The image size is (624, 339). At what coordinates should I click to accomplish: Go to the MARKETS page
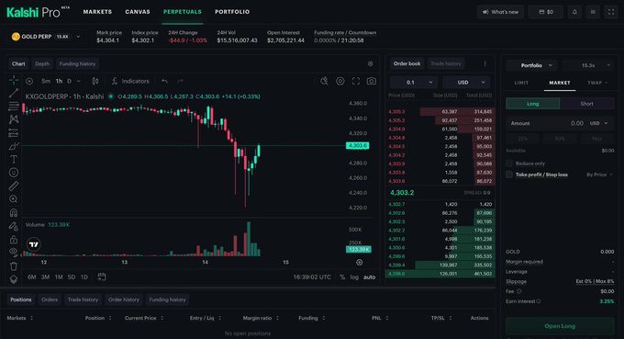coord(97,12)
